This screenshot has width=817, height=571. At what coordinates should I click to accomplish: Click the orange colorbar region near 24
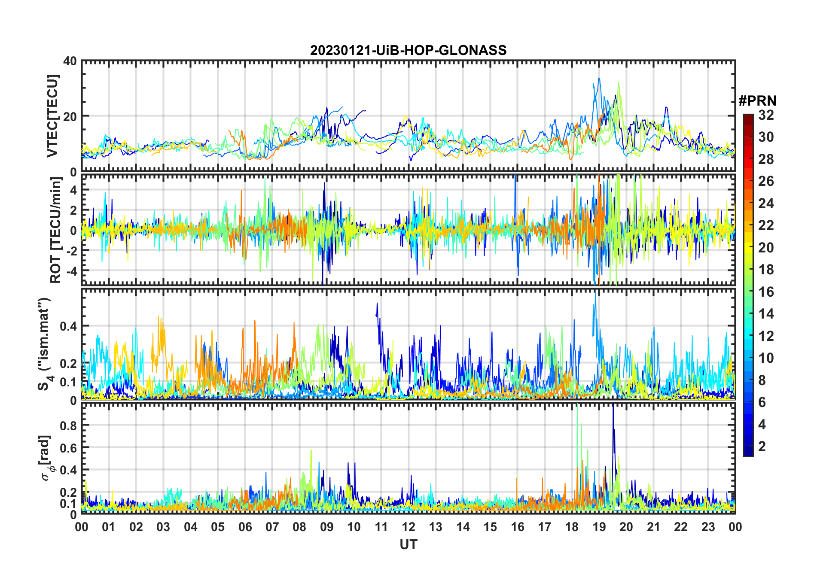pos(748,203)
